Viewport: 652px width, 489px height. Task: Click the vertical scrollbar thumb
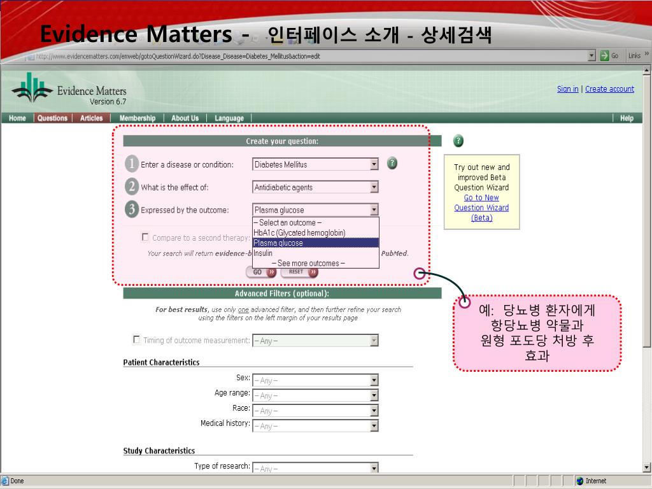pyautogui.click(x=647, y=211)
